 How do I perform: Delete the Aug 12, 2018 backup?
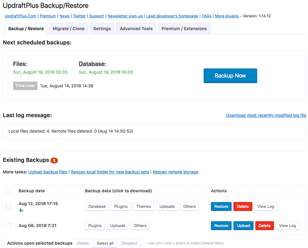pos(243,207)
